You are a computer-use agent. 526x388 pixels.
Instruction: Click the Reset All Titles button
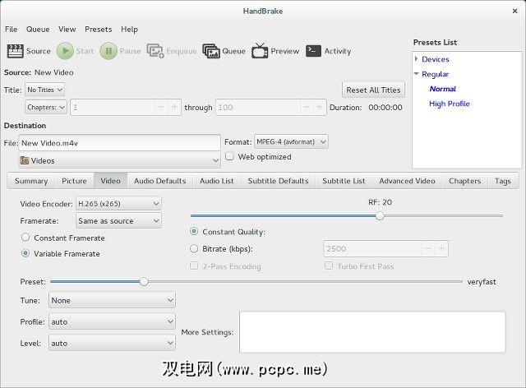click(373, 90)
